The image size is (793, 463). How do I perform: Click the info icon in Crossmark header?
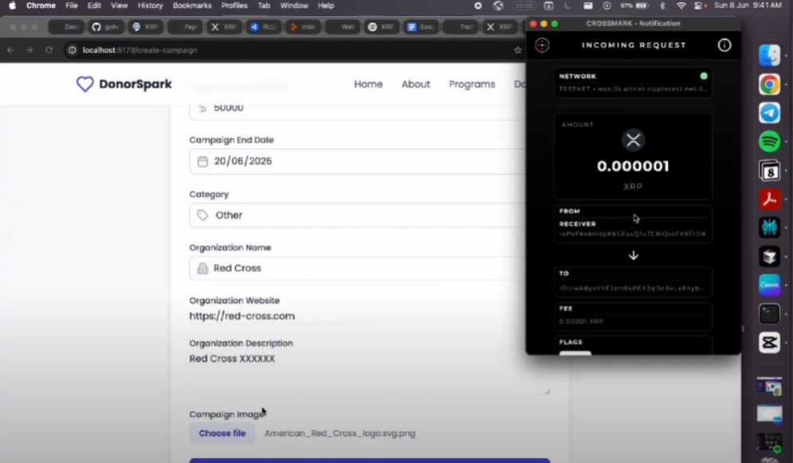tap(724, 45)
